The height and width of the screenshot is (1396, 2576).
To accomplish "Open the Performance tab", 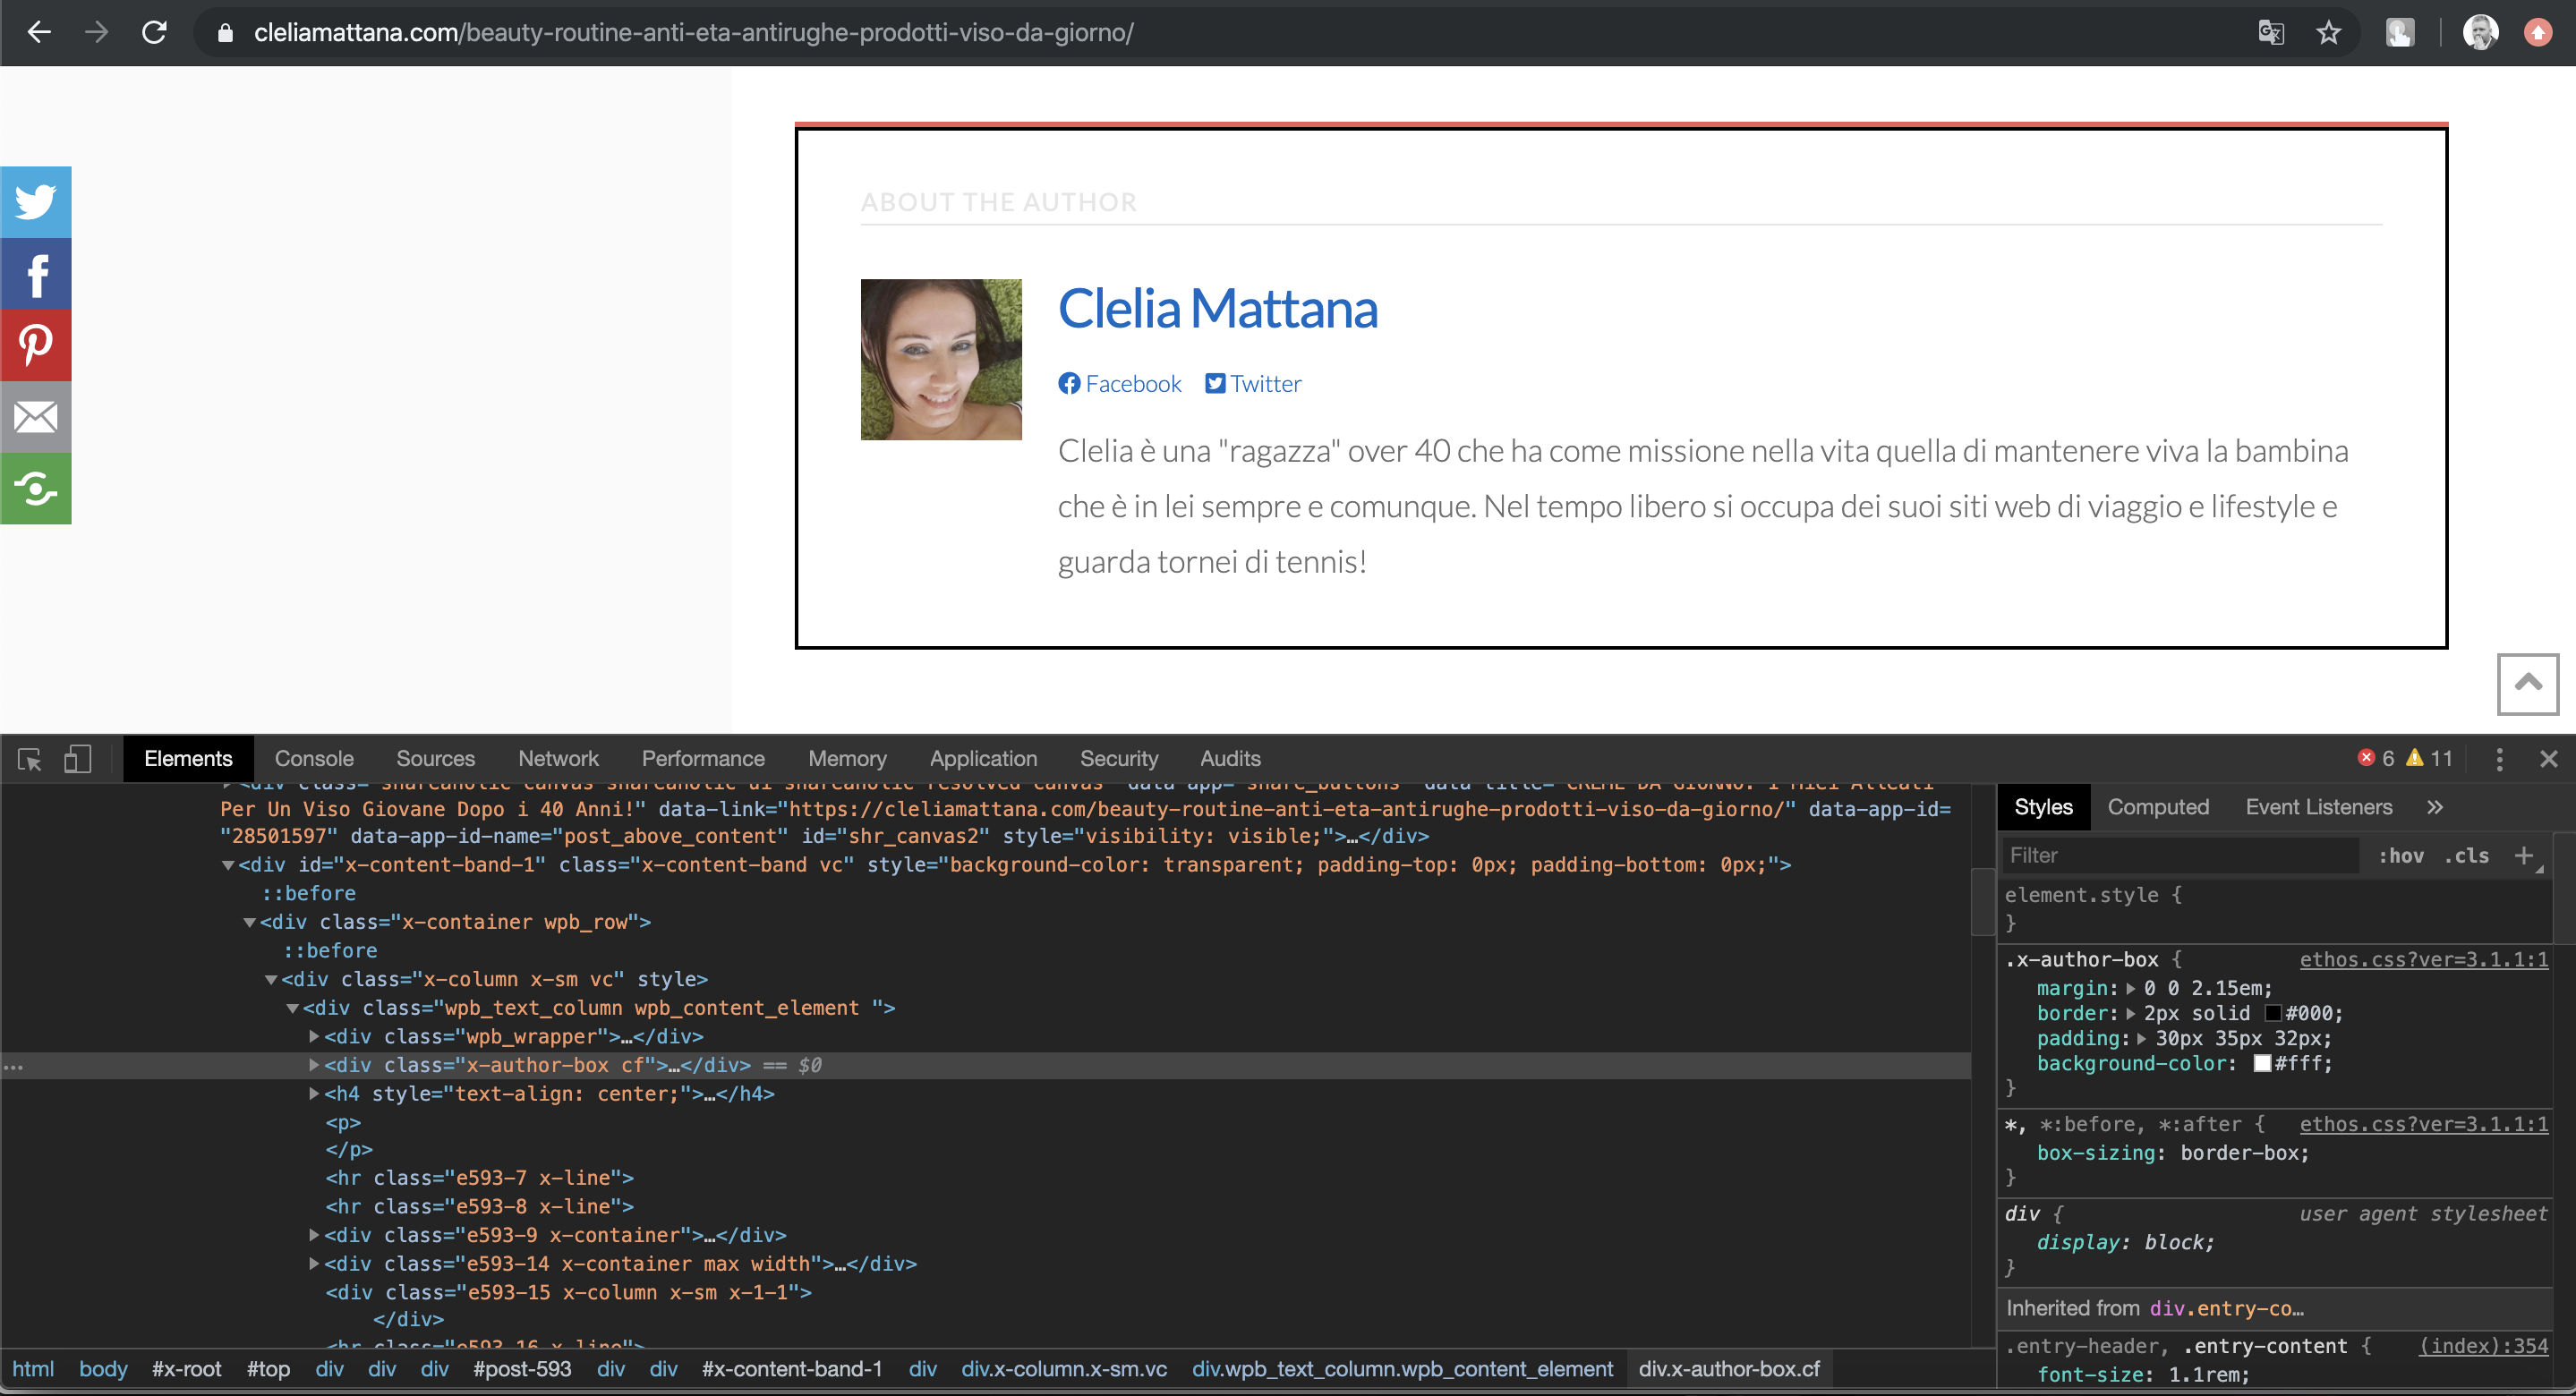I will pos(703,759).
